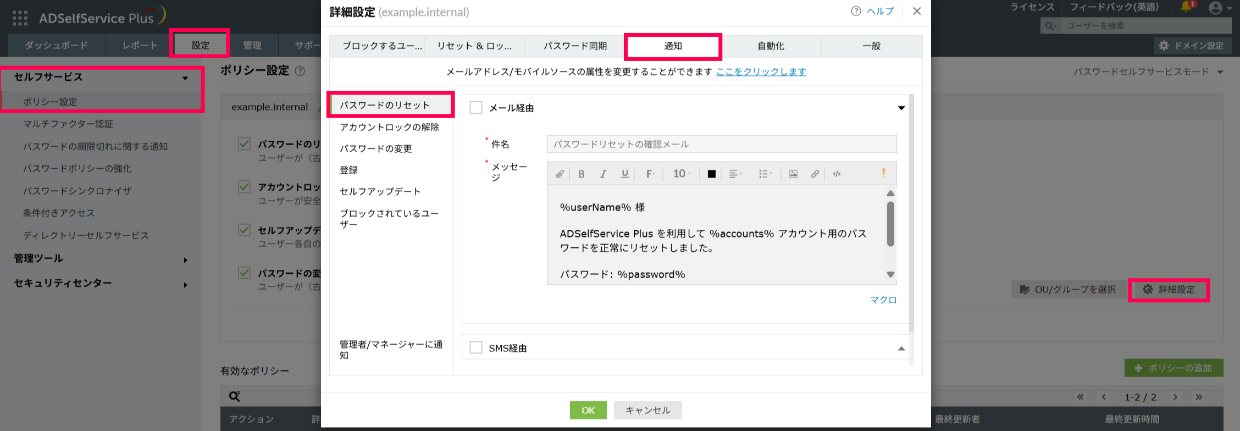Insert image using editor toolbar icon
This screenshot has width=1240, height=431.
tap(793, 174)
